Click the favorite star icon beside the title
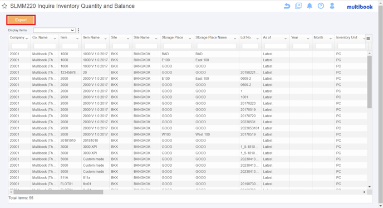 tap(4, 6)
